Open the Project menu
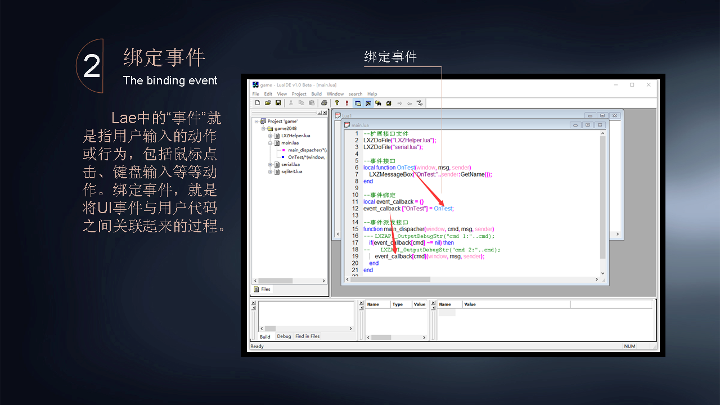This screenshot has height=405, width=720. 299,94
